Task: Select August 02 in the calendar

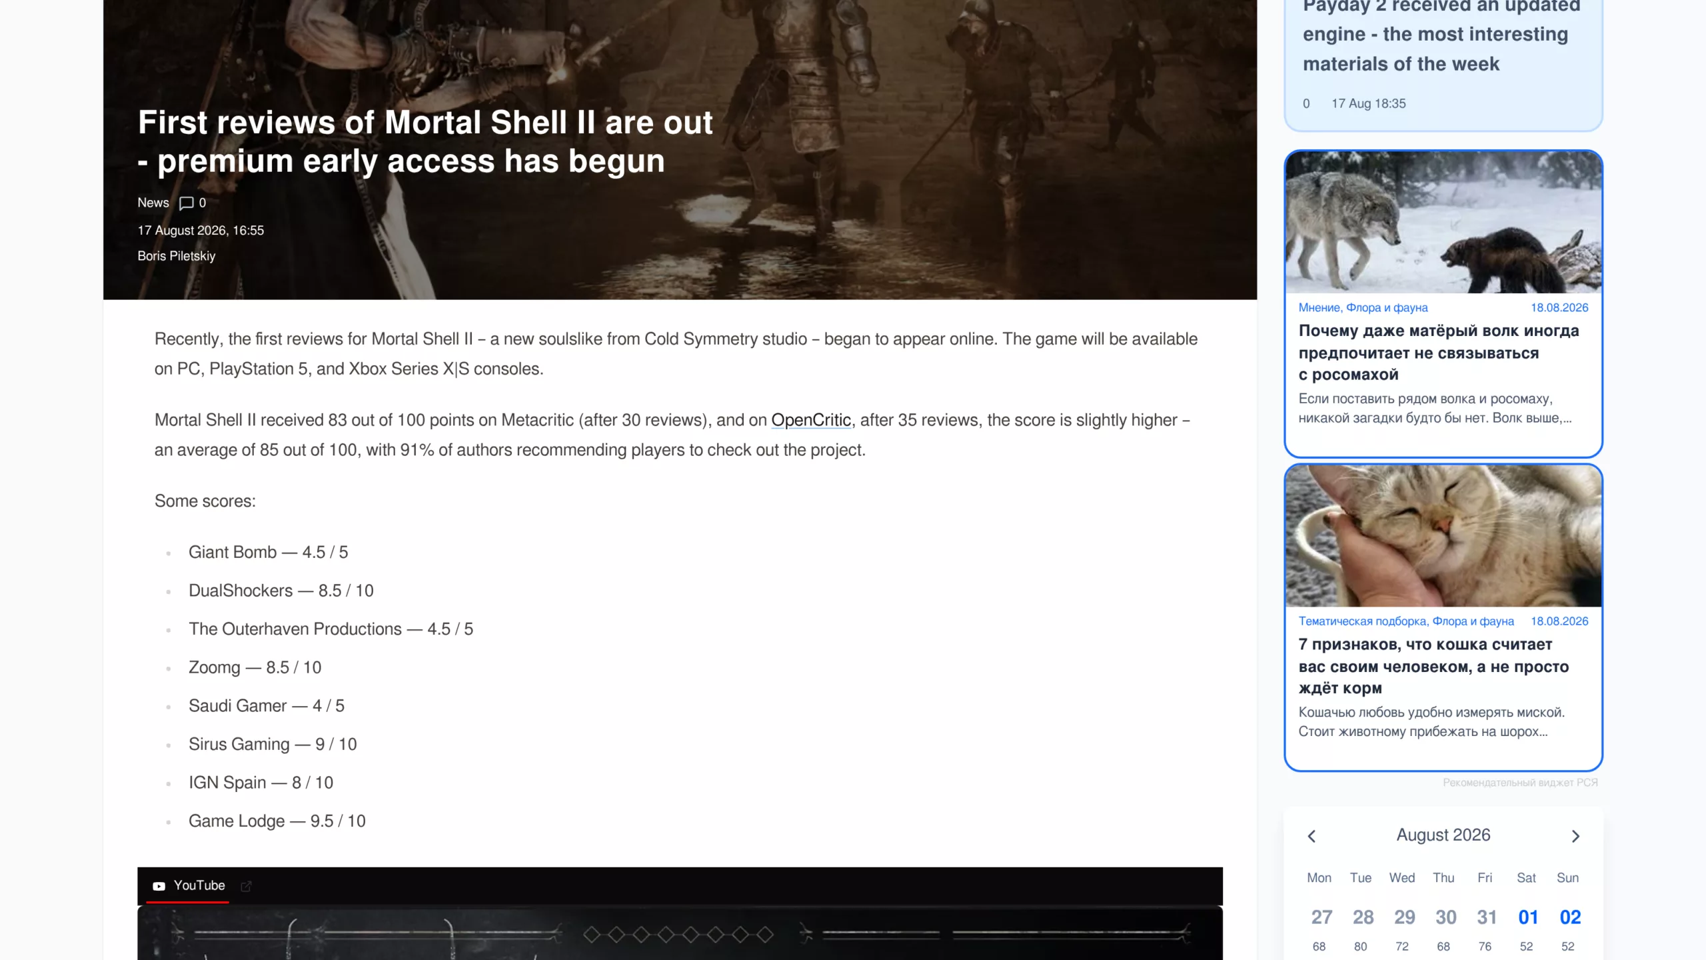Action: [1570, 917]
